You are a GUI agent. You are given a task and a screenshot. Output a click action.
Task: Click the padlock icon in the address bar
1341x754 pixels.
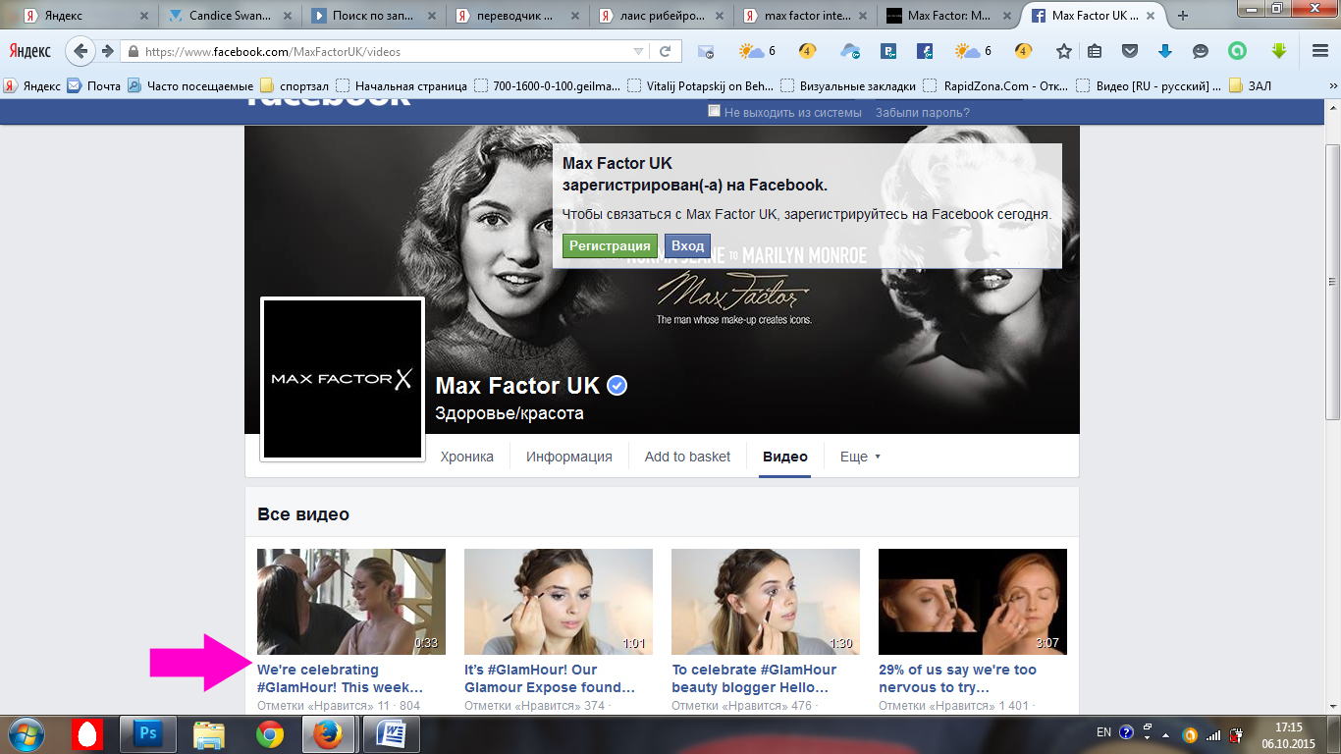click(x=133, y=51)
